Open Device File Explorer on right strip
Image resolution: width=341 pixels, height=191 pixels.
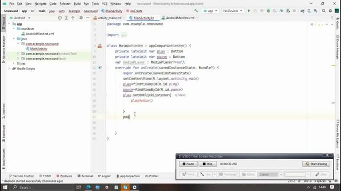(337, 134)
